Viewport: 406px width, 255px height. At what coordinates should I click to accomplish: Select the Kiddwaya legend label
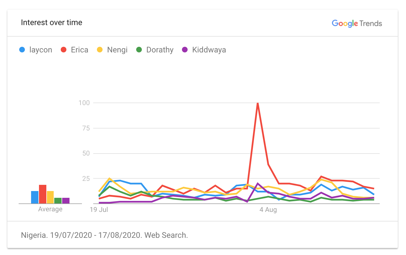coord(209,50)
